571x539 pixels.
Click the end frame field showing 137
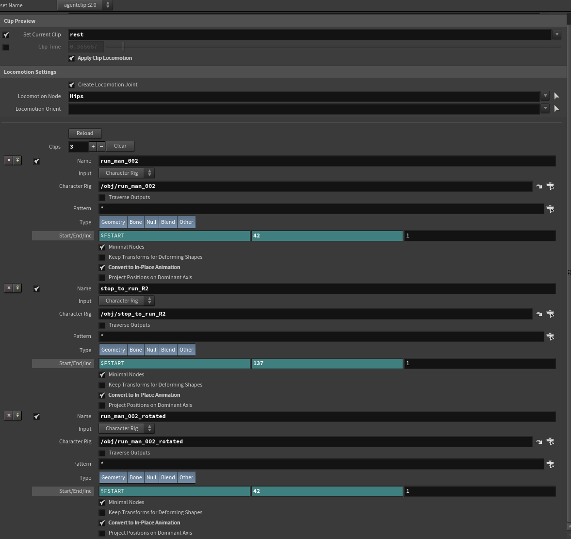pyautogui.click(x=327, y=363)
